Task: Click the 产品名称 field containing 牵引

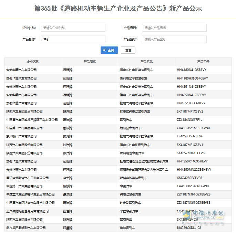Action: [73, 39]
